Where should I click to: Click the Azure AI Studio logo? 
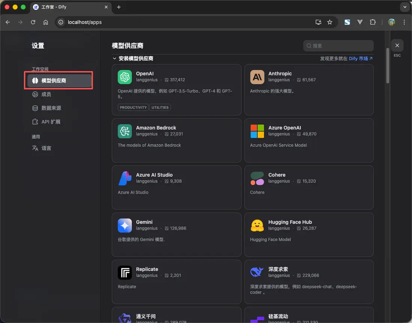(125, 178)
